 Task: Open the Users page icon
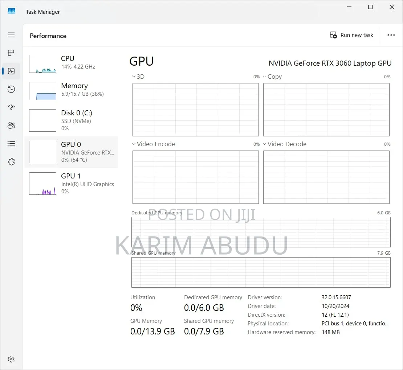[x=11, y=125]
